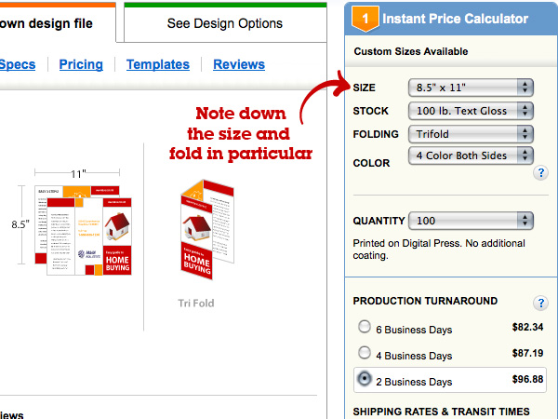Open the Color 4 Color Both Sides dropdown

point(471,155)
